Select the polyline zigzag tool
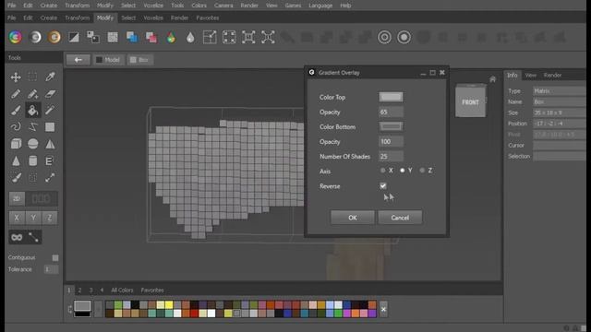This screenshot has width=591, height=332. pos(33,127)
